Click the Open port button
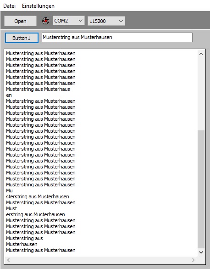The image size is (210, 269). click(x=20, y=21)
